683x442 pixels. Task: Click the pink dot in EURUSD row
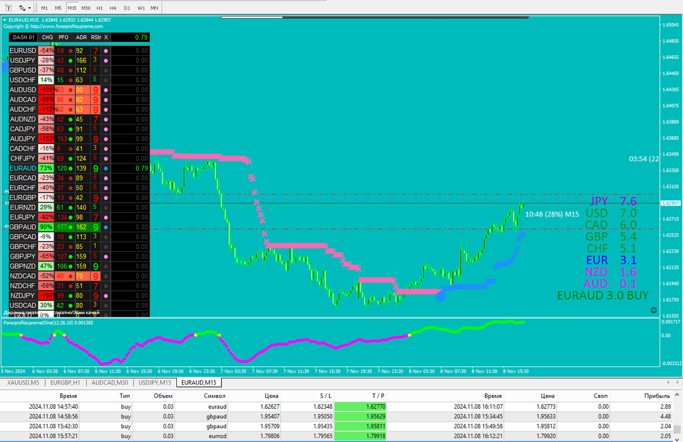click(x=106, y=51)
